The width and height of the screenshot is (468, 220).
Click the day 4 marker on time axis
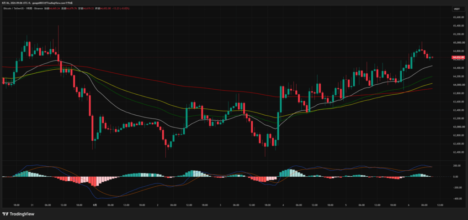pyautogui.click(x=283, y=205)
